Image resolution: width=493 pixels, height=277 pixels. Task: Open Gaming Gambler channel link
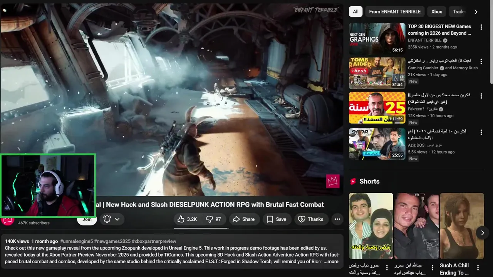coord(423,68)
